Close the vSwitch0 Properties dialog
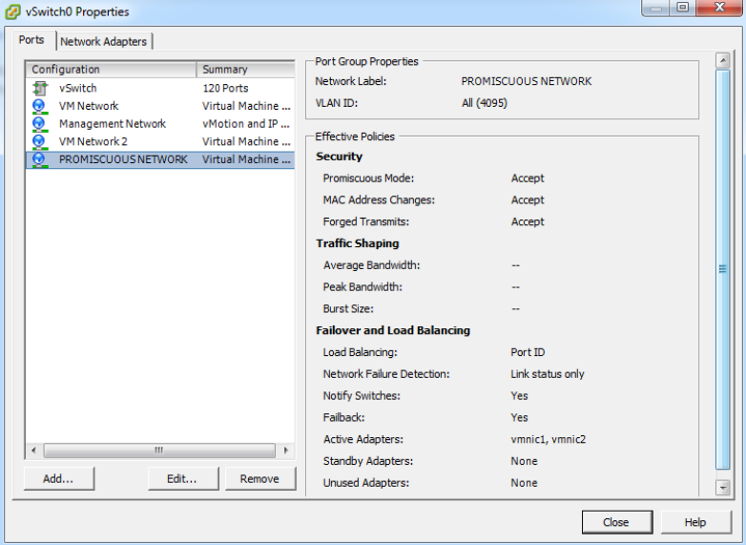The image size is (746, 545). pyautogui.click(x=615, y=522)
